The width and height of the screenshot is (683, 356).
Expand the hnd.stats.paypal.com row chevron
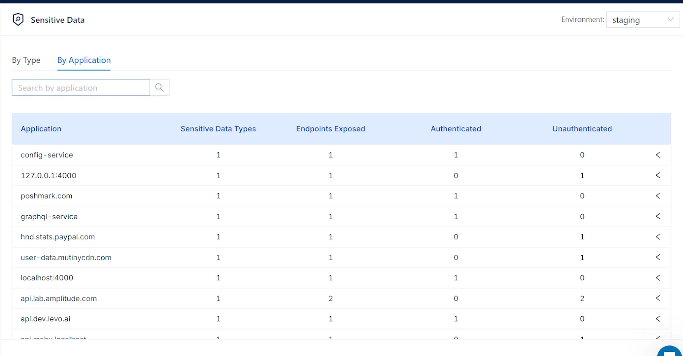(x=658, y=237)
